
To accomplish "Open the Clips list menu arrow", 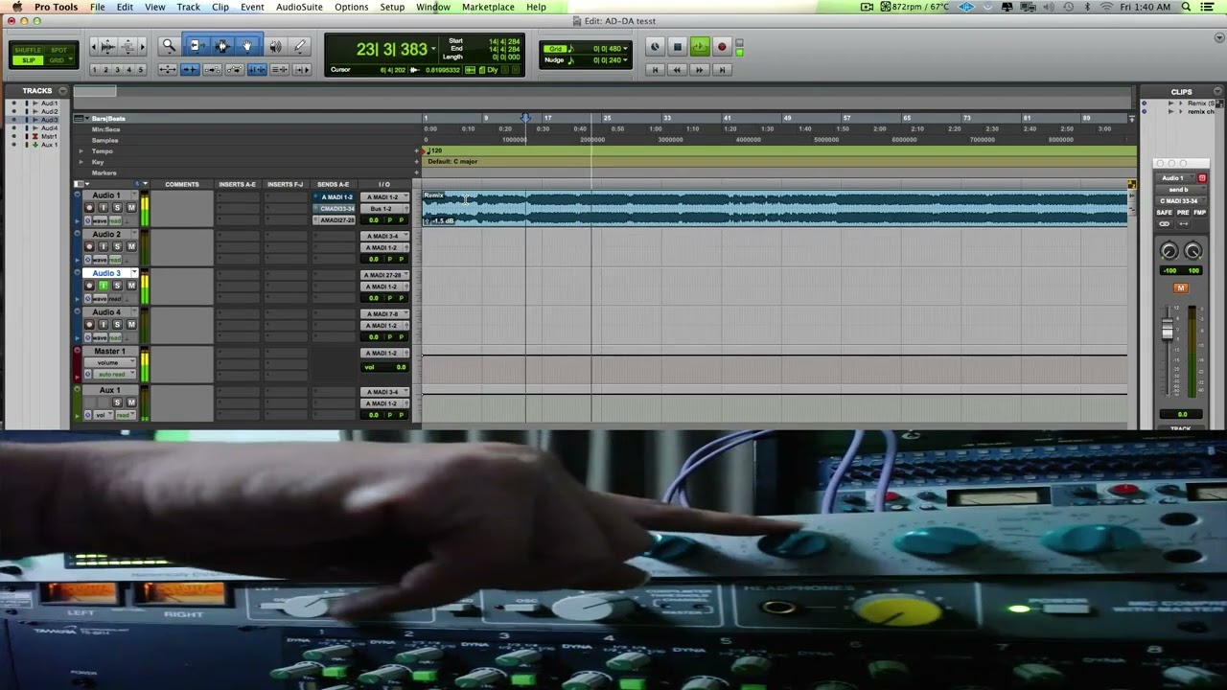I will (x=1220, y=92).
